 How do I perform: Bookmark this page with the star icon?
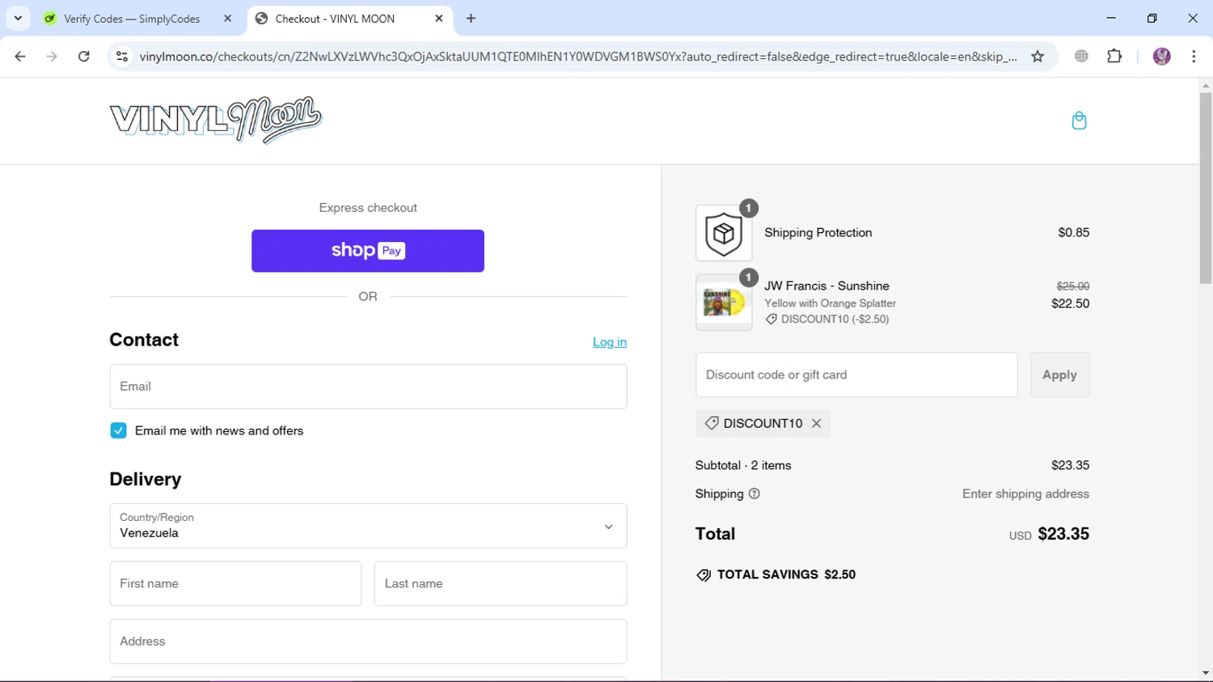(x=1038, y=57)
